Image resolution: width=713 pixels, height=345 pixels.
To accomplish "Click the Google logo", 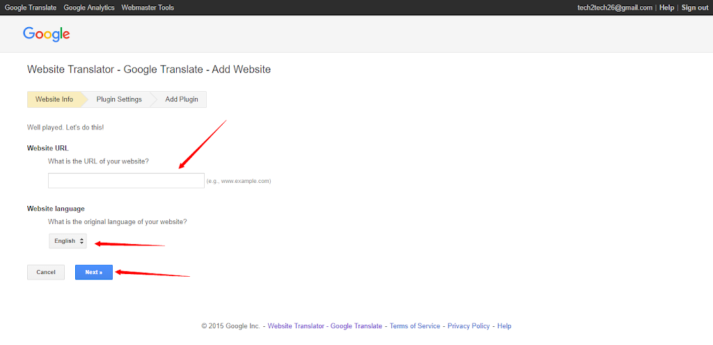I will pyautogui.click(x=46, y=34).
